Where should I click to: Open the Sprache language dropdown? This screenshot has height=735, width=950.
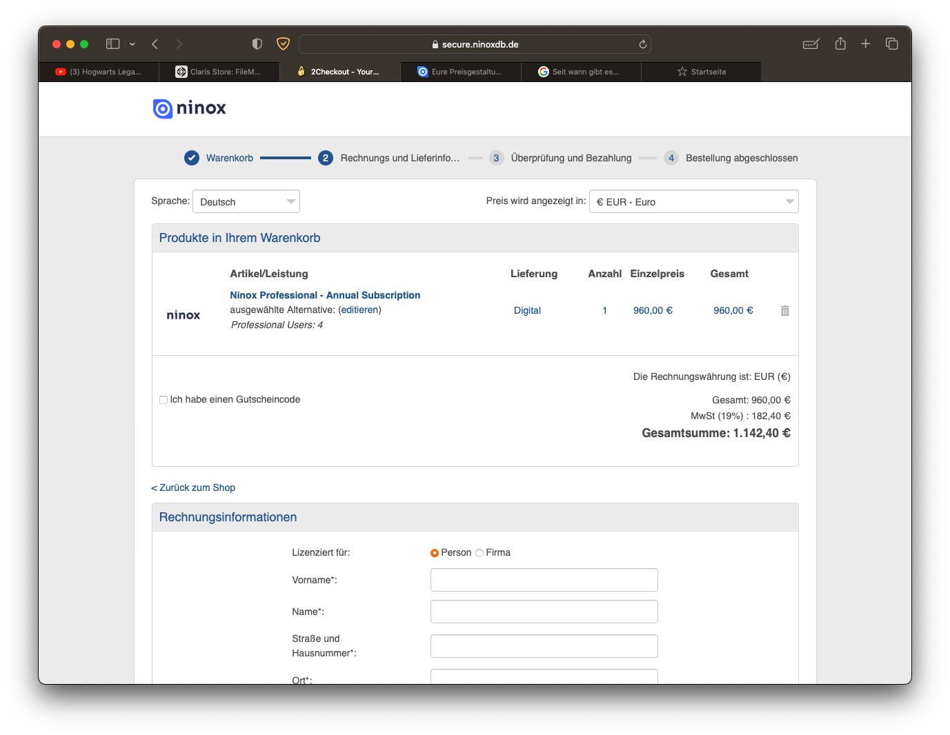click(246, 201)
